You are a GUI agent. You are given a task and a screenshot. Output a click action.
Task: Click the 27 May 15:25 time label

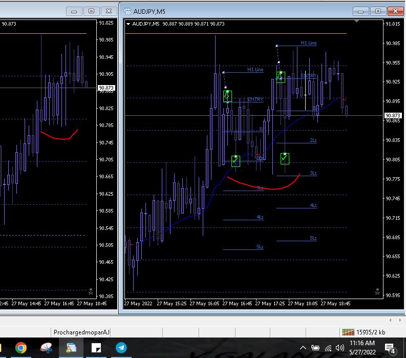(x=172, y=303)
